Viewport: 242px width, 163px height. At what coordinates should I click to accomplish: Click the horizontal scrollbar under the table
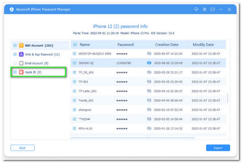click(x=133, y=138)
